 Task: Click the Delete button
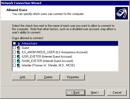pyautogui.click(x=48, y=77)
